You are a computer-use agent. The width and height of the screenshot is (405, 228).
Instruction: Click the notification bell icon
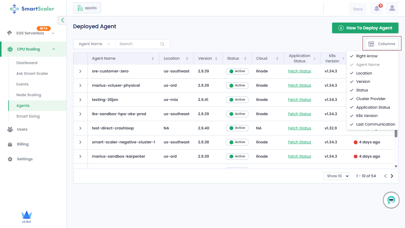click(x=377, y=9)
